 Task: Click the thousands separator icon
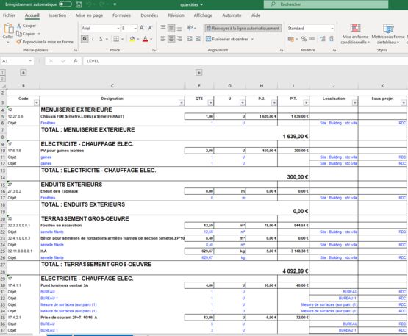(312, 39)
